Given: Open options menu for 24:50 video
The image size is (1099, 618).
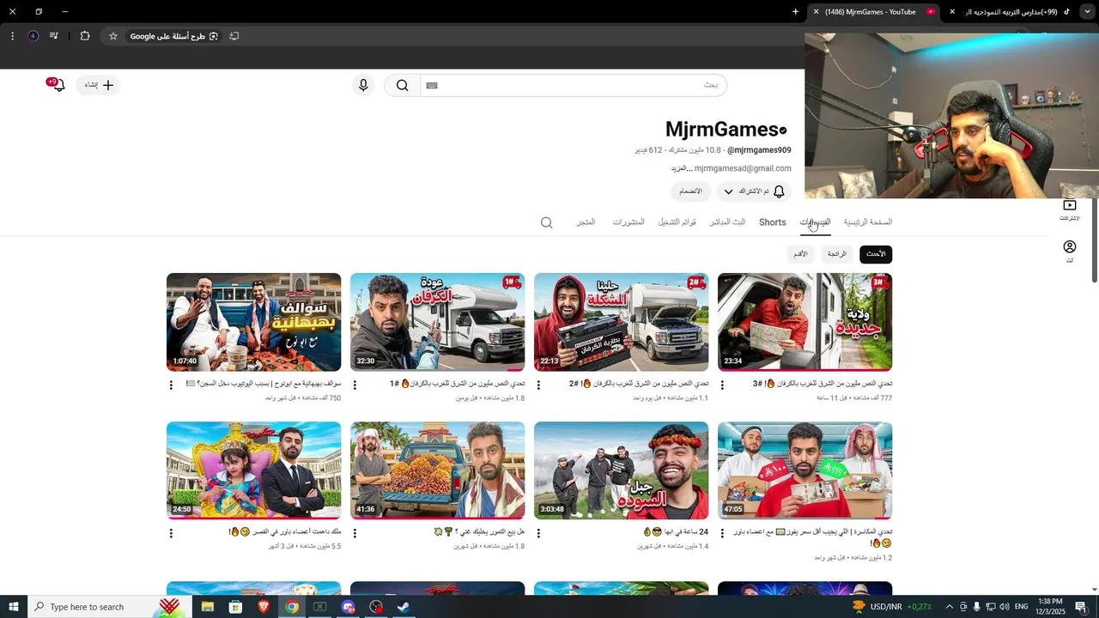Looking at the screenshot, I should pos(171,533).
